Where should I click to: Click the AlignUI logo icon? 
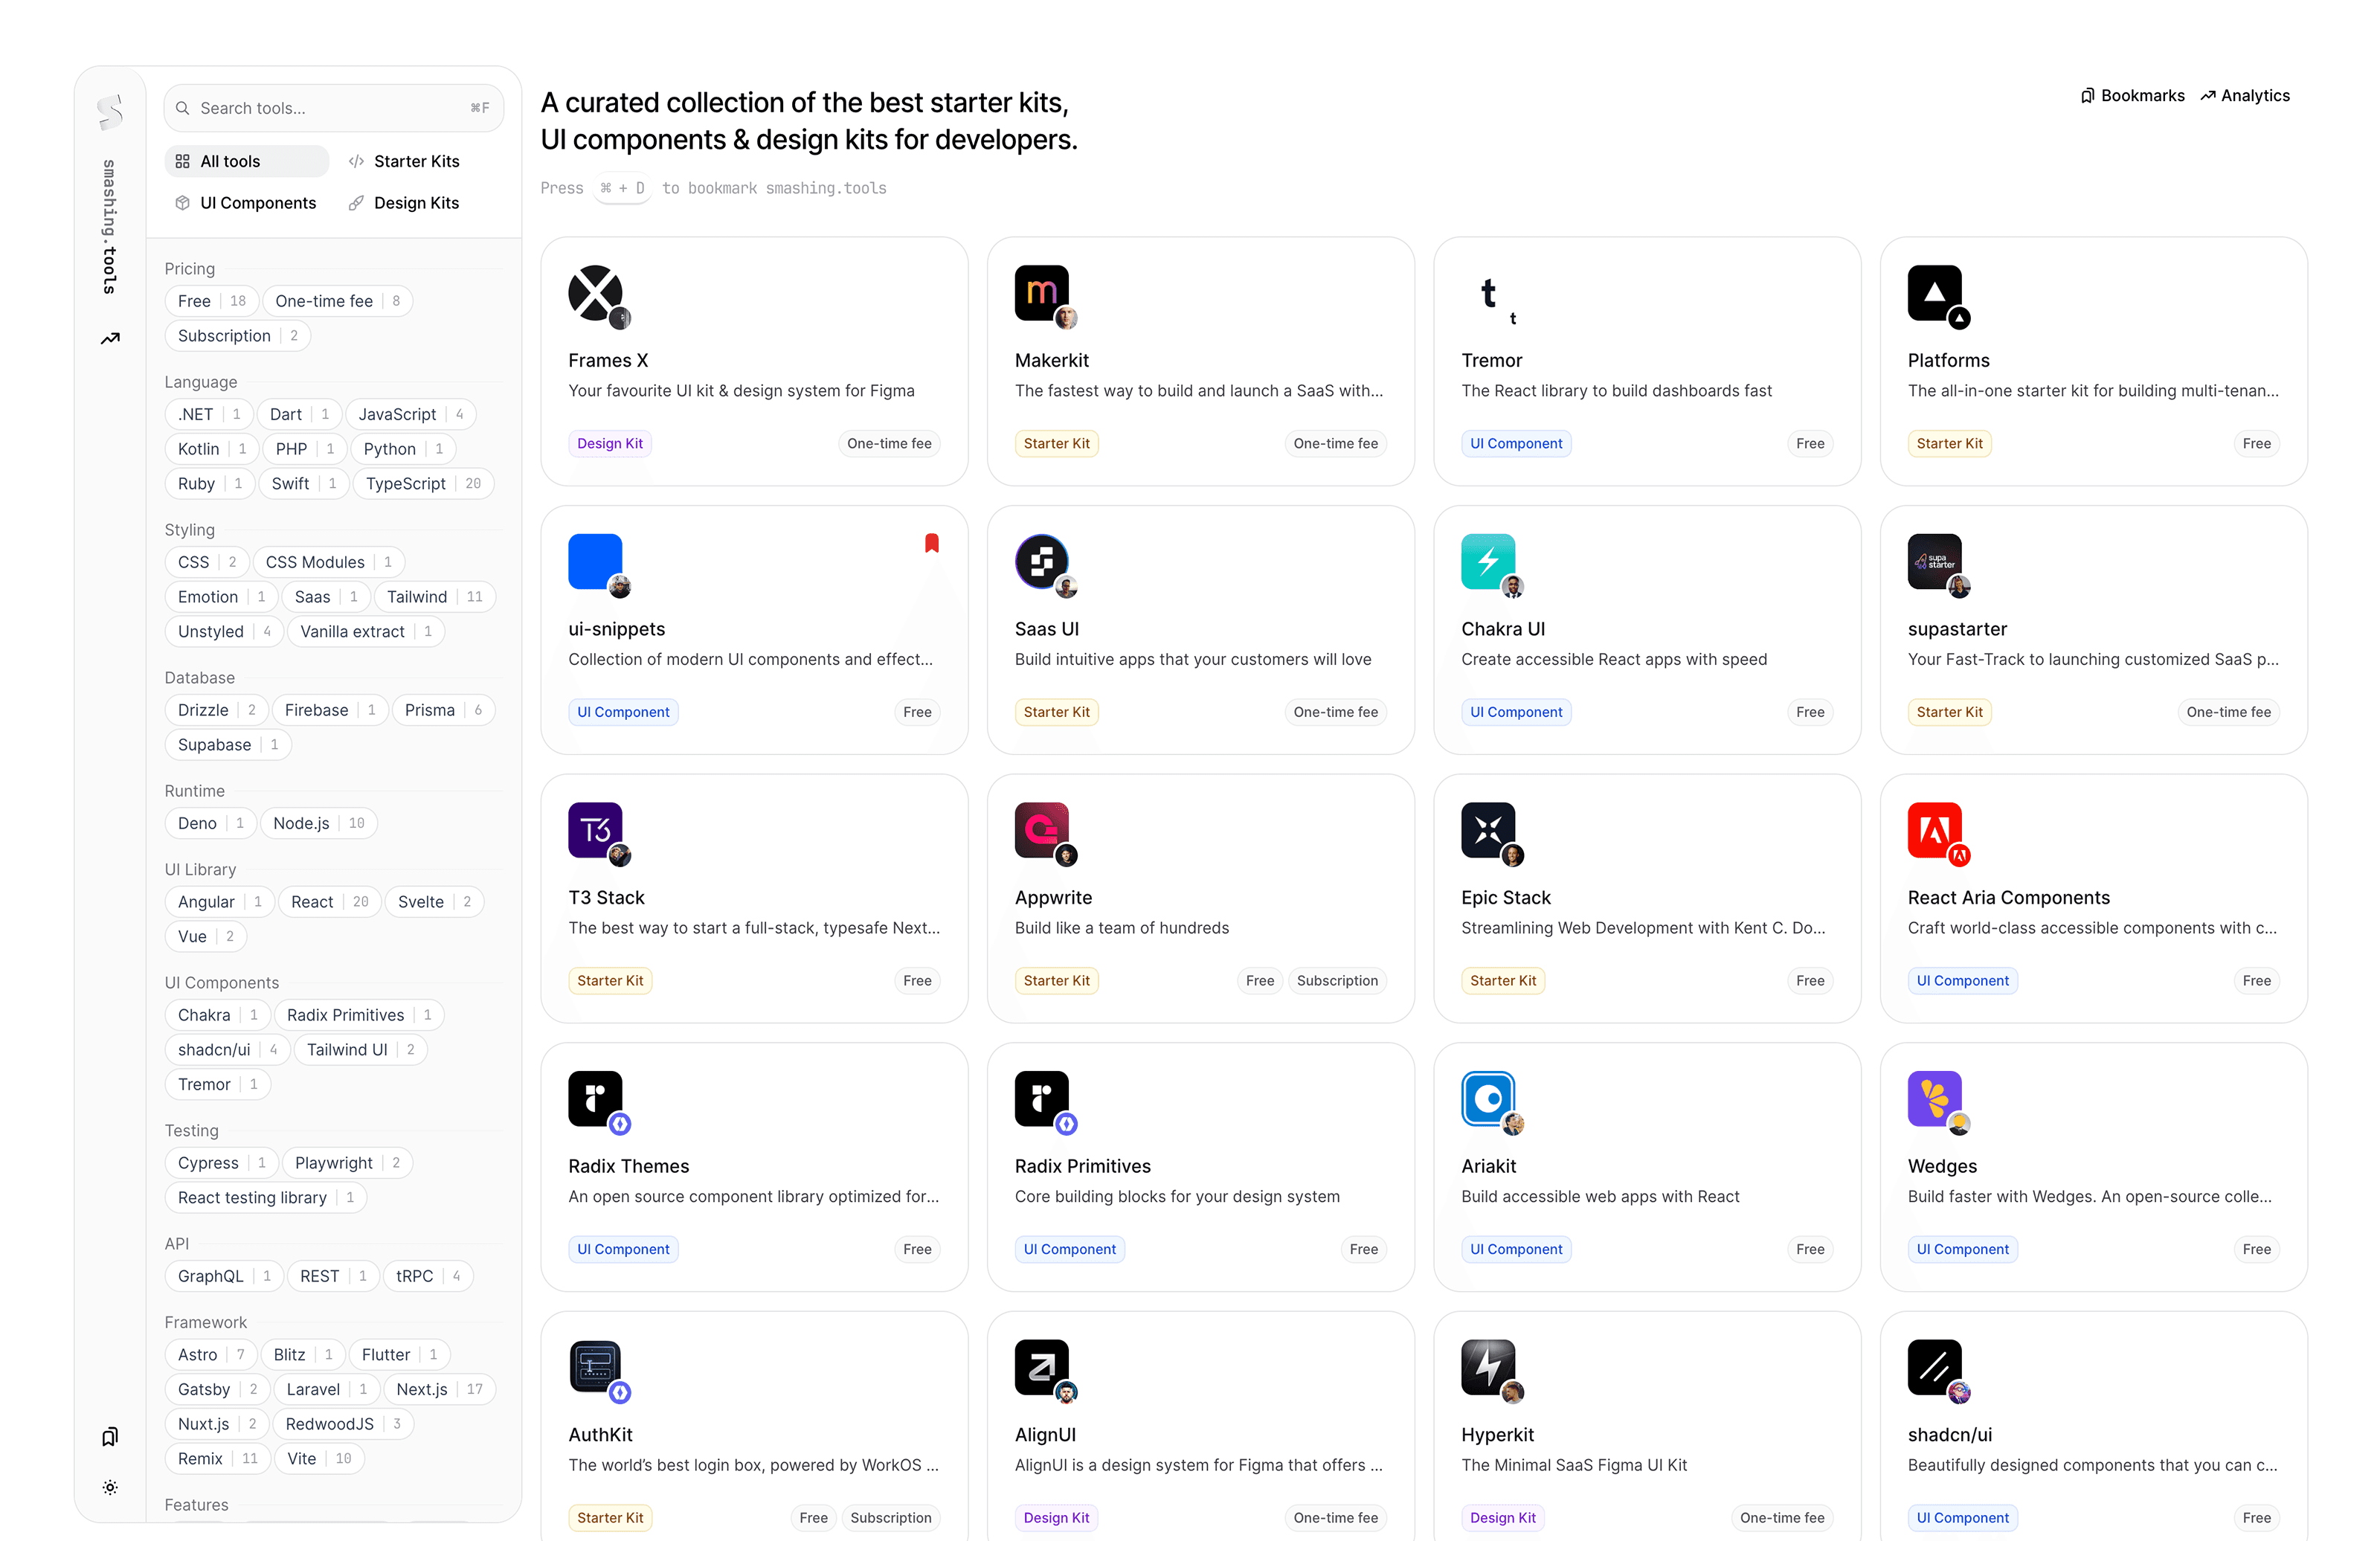(x=1041, y=1367)
